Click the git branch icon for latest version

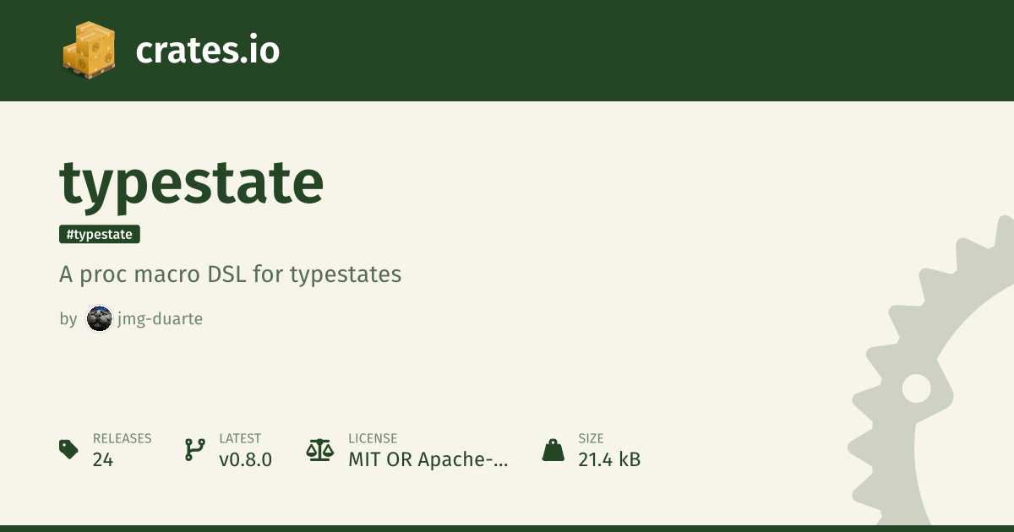(194, 449)
